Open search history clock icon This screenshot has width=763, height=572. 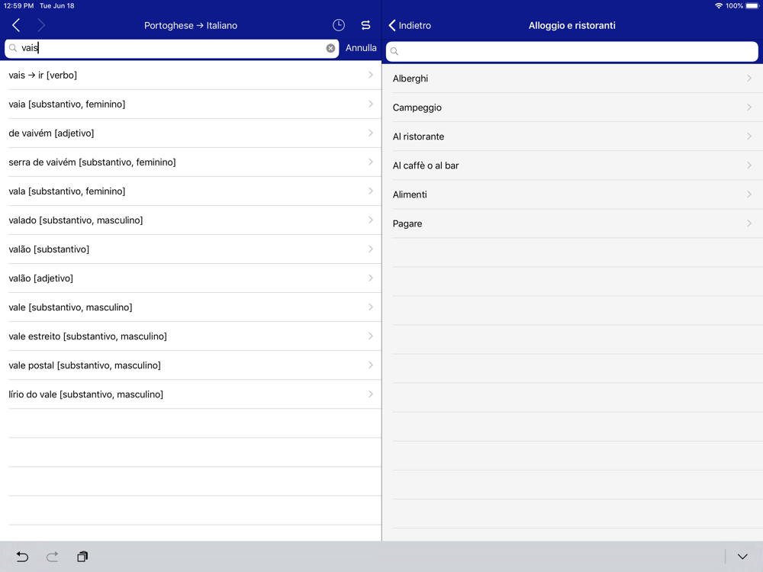pyautogui.click(x=339, y=25)
